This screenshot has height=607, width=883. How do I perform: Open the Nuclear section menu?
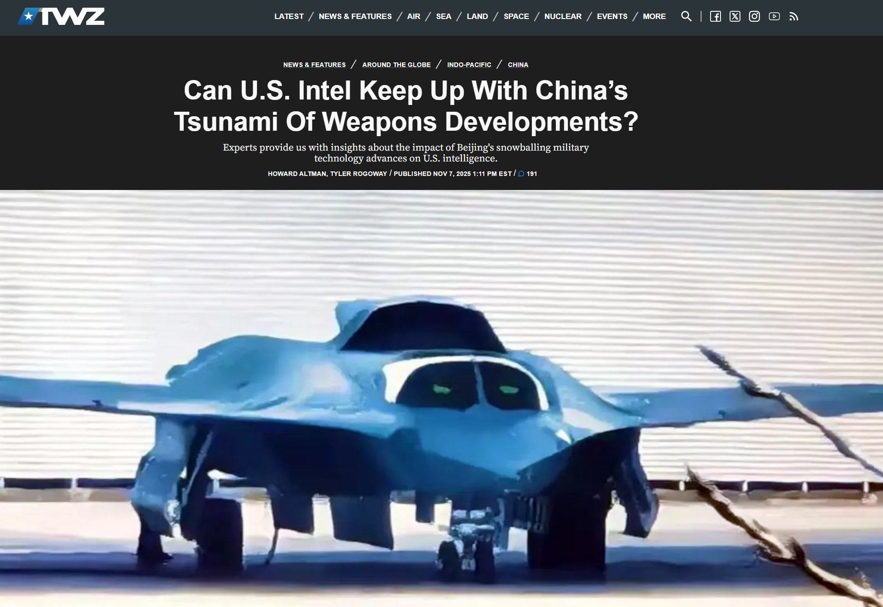click(x=563, y=16)
